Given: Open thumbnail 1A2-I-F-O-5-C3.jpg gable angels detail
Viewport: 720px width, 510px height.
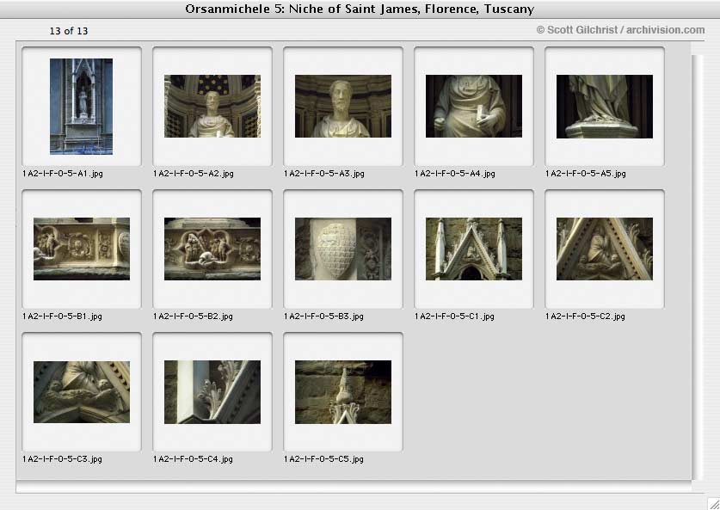Looking at the screenshot, I should click(x=82, y=392).
